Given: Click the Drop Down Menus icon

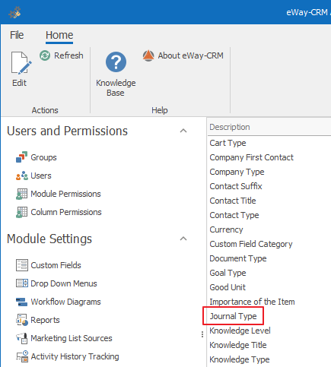Looking at the screenshot, I should pyautogui.click(x=22, y=283).
